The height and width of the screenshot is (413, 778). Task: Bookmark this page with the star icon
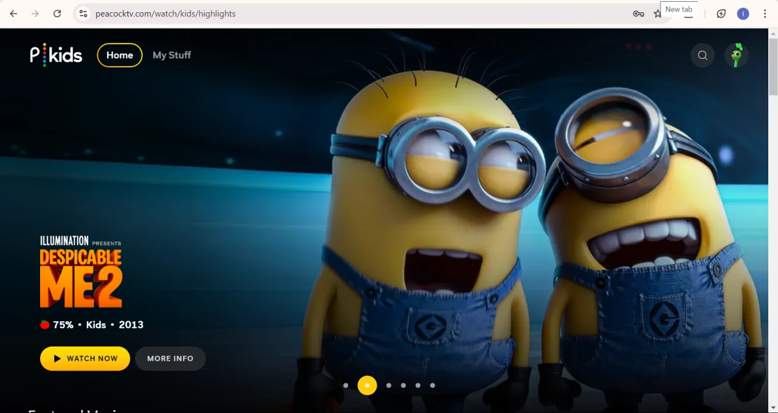pyautogui.click(x=657, y=13)
